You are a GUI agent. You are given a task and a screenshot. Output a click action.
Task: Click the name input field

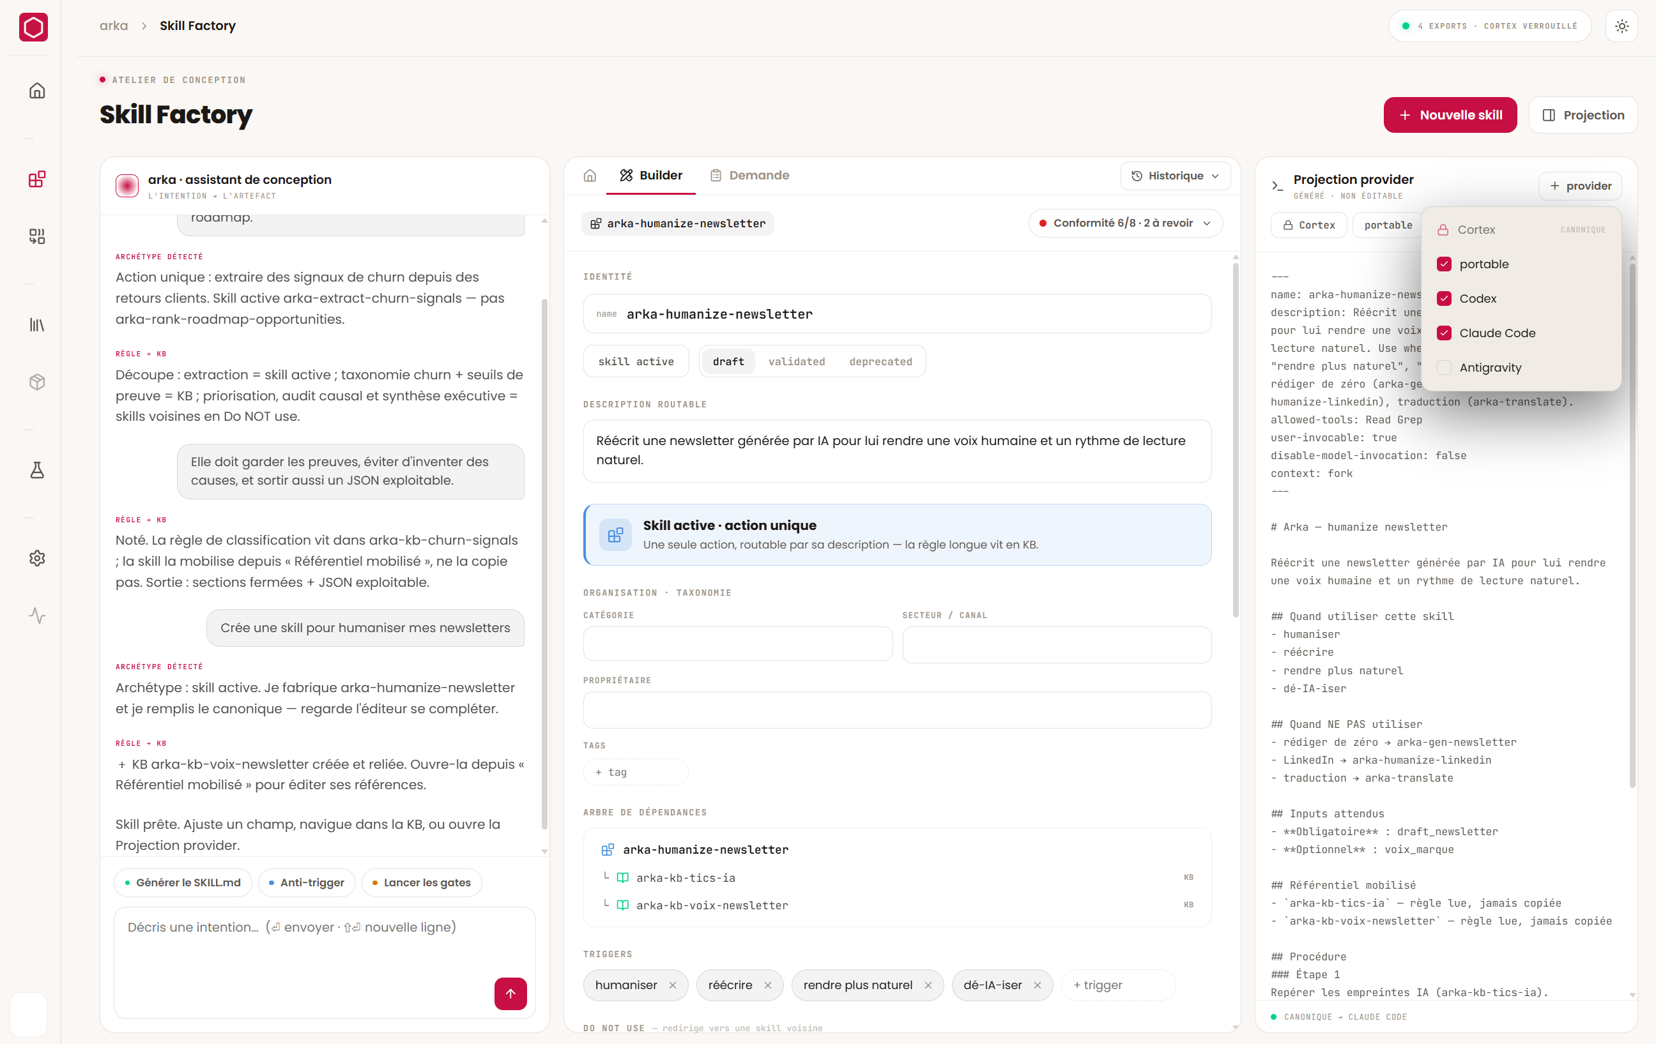897,314
